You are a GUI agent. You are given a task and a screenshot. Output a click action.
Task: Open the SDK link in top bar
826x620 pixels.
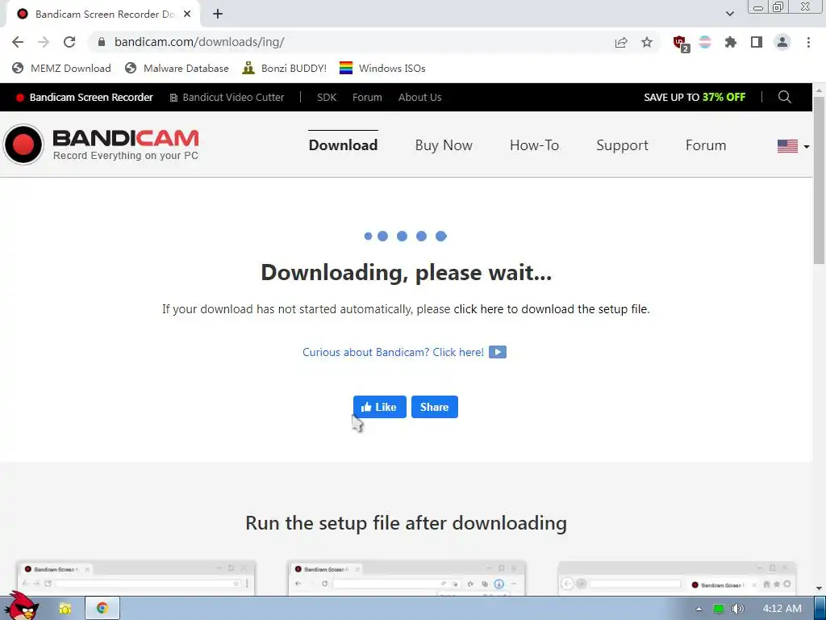327,98
